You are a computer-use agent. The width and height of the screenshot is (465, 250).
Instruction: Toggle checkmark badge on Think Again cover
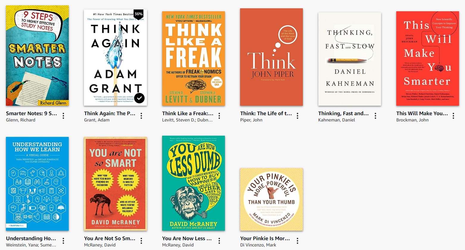coord(139,98)
